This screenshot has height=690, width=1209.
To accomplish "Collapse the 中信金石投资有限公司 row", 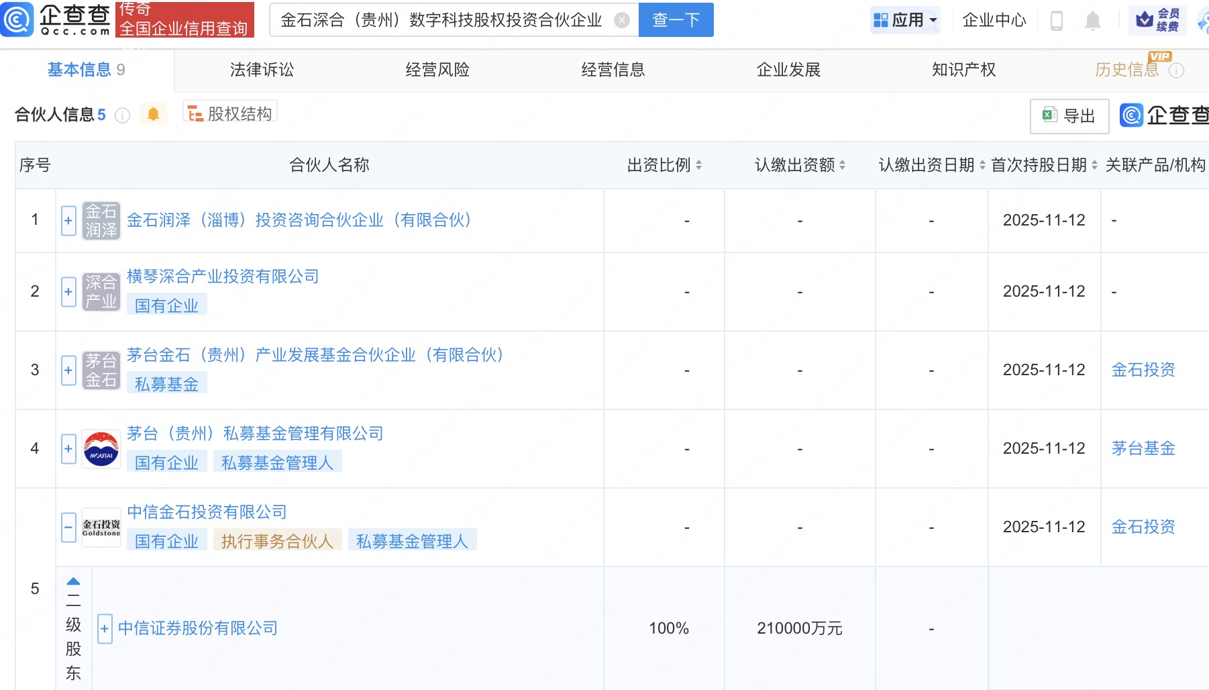I will pos(68,528).
